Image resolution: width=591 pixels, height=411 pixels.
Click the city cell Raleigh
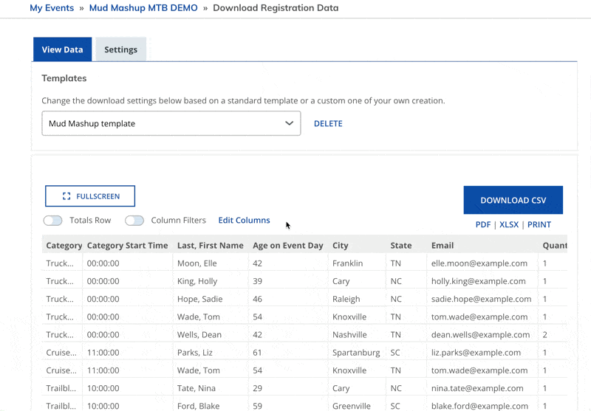pyautogui.click(x=346, y=299)
